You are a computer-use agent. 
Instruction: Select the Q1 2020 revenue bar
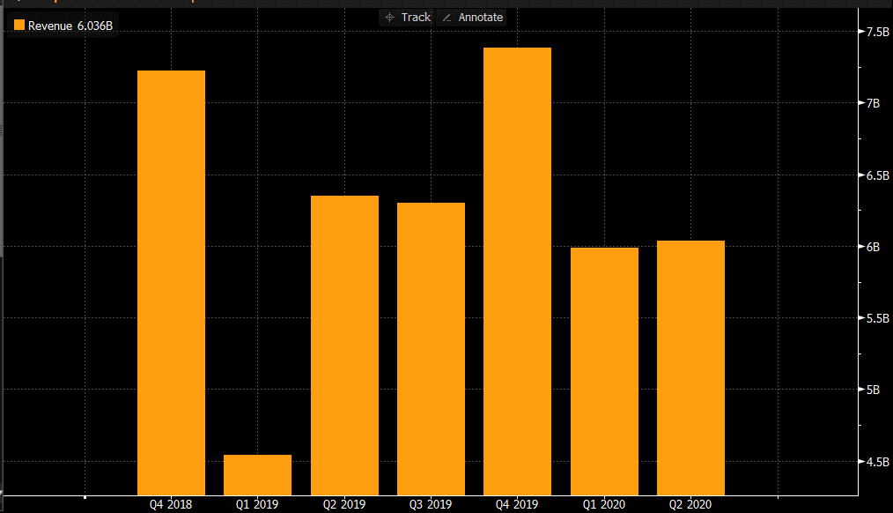(604, 371)
